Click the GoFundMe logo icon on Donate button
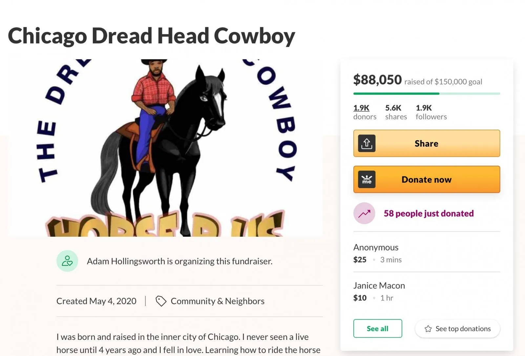The image size is (525, 356). pyautogui.click(x=367, y=179)
